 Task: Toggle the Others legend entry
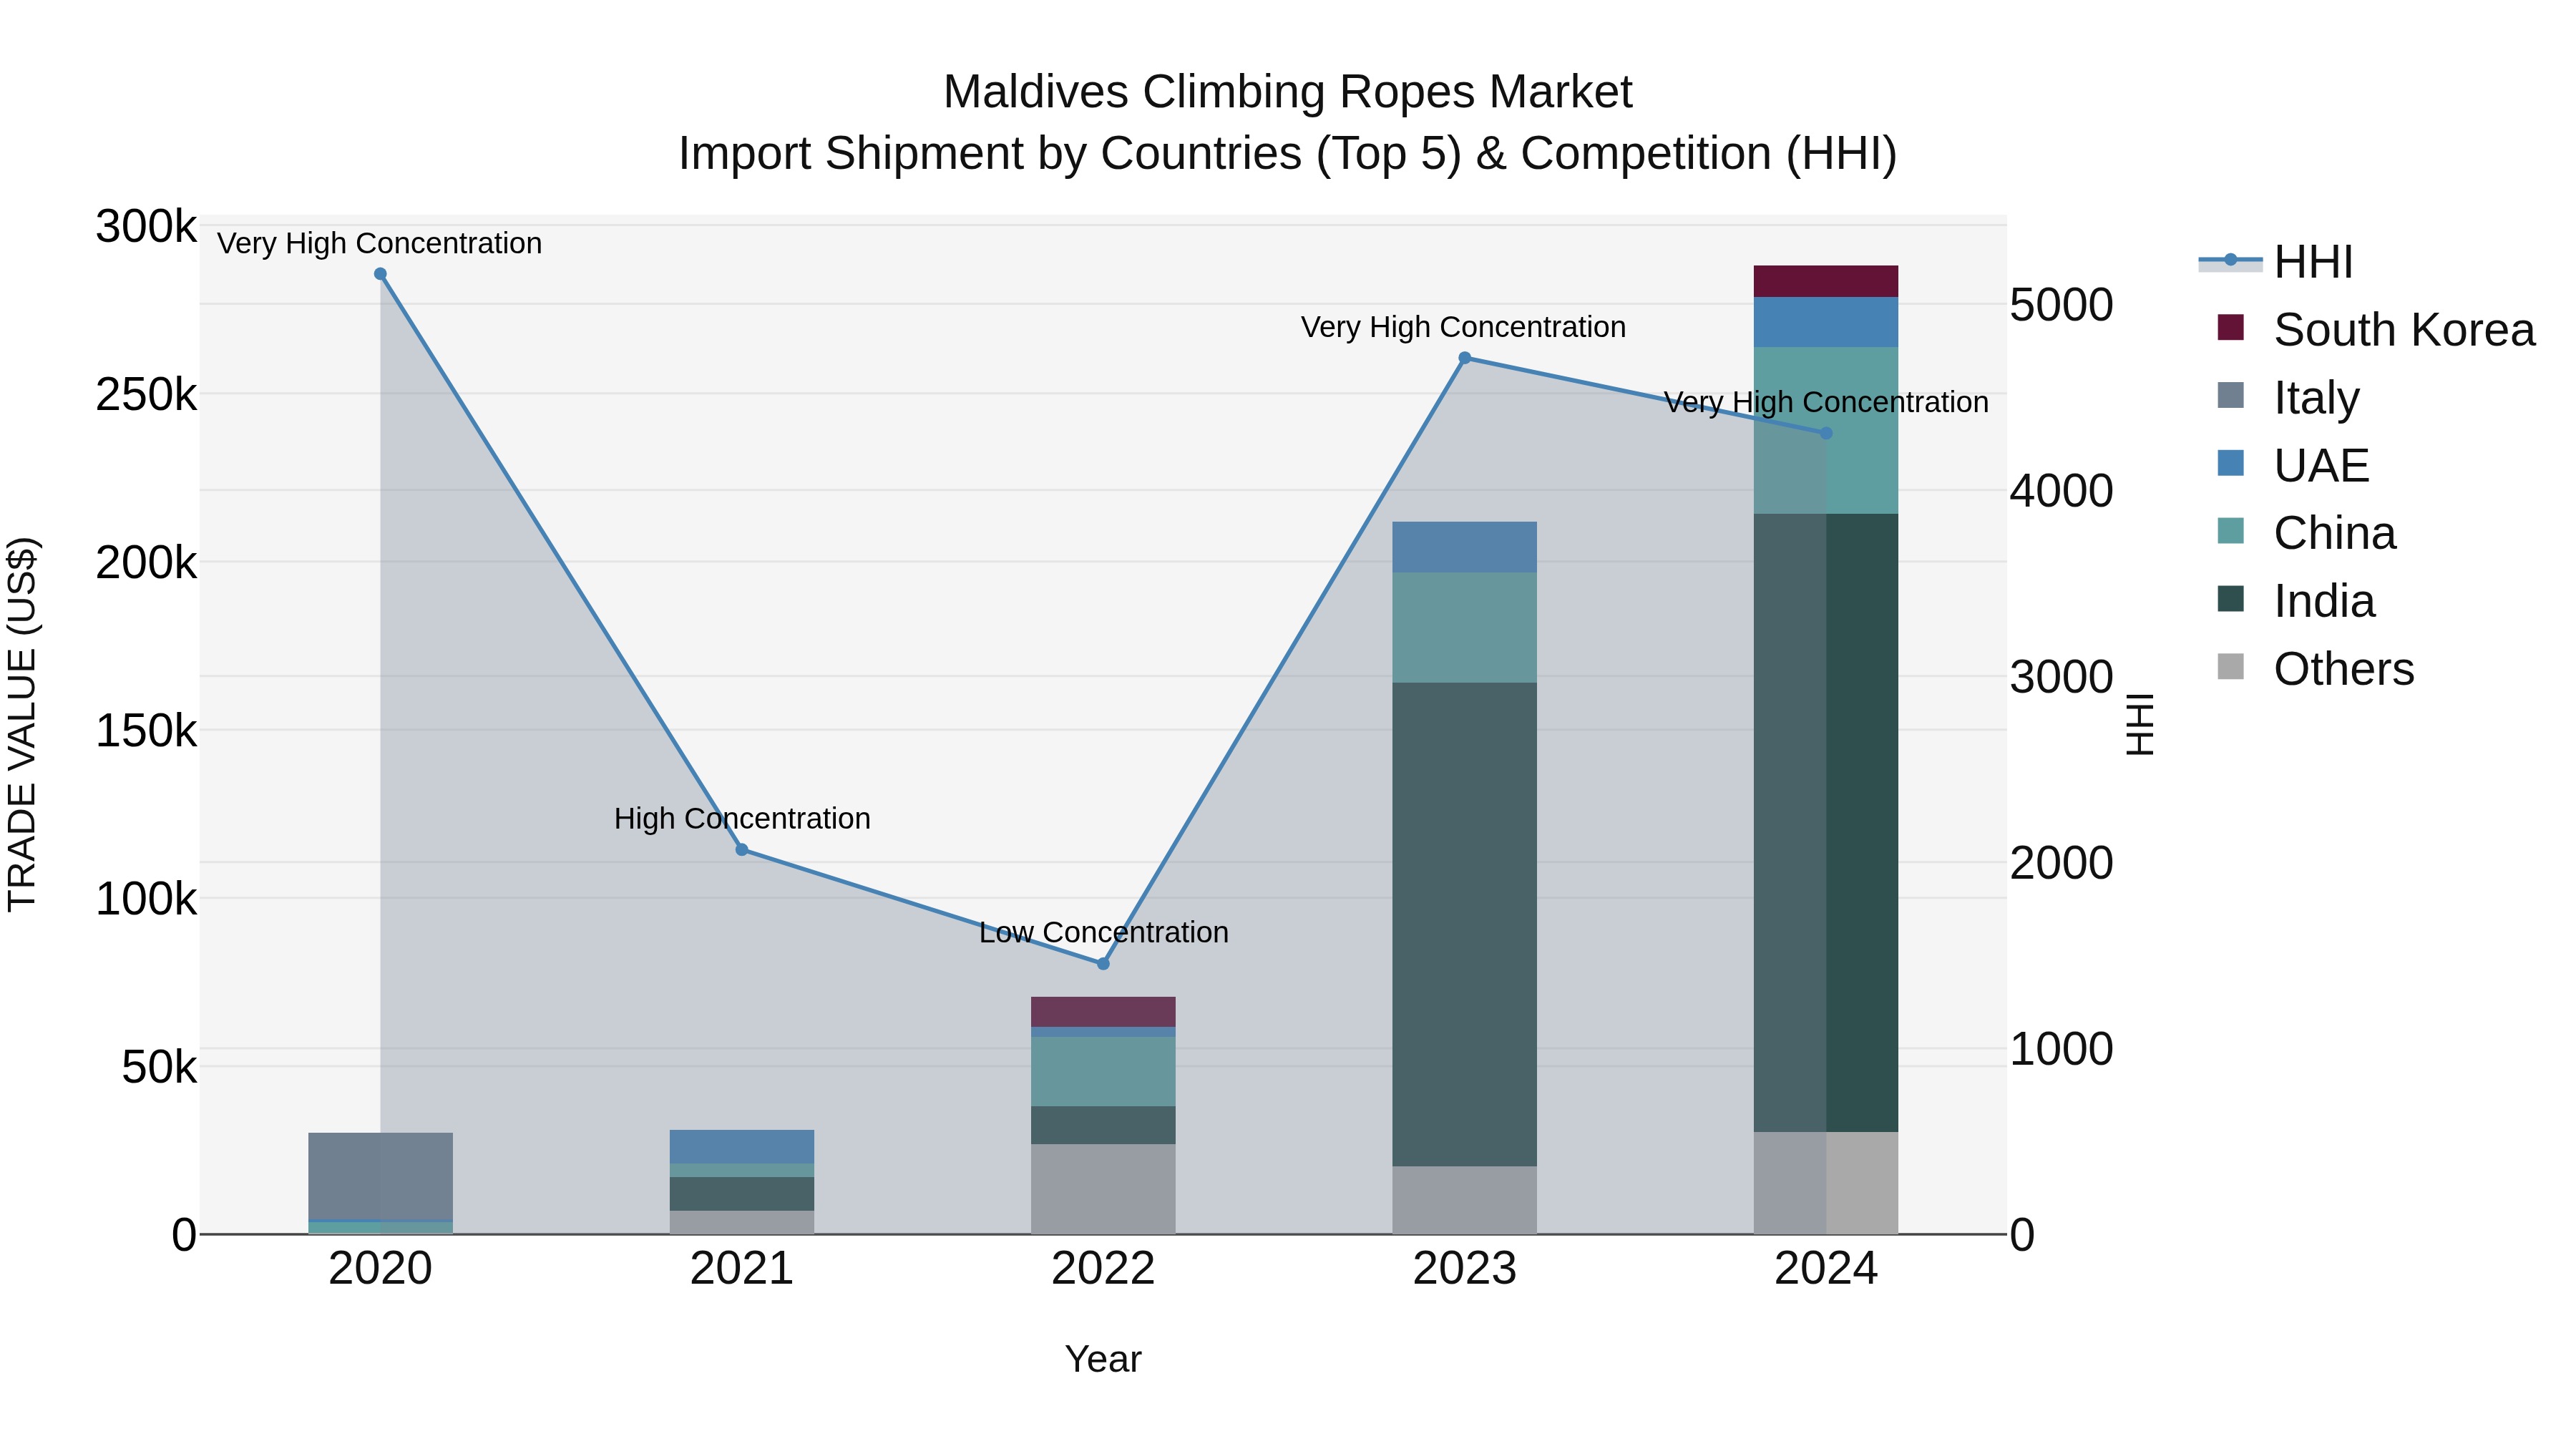(2315, 669)
